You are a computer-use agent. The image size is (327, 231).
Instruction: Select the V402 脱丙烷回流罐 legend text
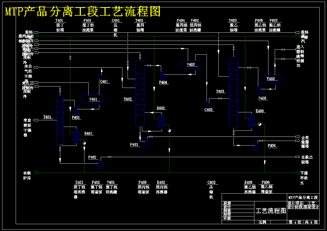click(195, 25)
